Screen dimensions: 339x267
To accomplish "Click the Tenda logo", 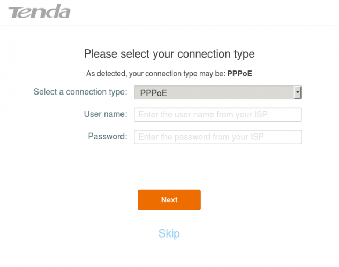I will click(40, 12).
